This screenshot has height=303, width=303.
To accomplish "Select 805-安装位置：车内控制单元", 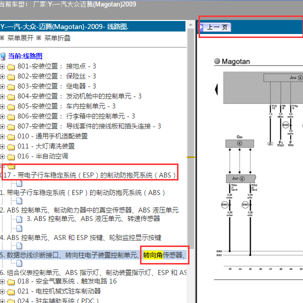I will [x=66, y=106].
